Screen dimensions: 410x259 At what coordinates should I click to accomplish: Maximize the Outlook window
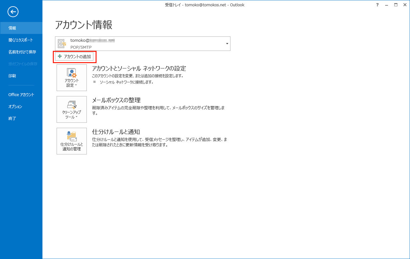(396, 5)
